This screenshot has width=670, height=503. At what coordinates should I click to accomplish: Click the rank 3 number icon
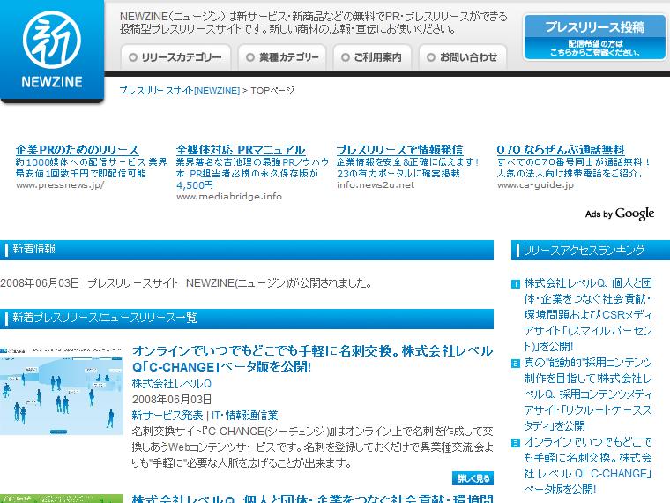pos(516,443)
